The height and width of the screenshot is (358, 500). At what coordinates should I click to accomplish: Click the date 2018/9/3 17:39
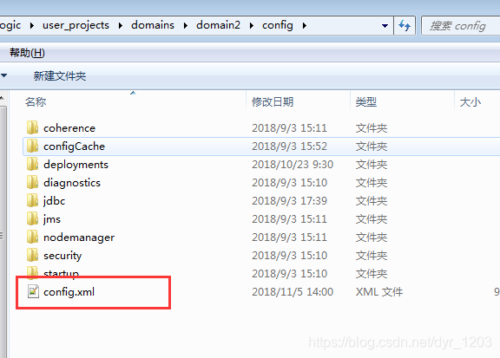pos(289,200)
